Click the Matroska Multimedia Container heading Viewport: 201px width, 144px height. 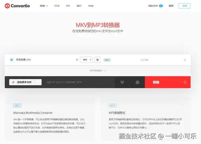click(x=33, y=113)
